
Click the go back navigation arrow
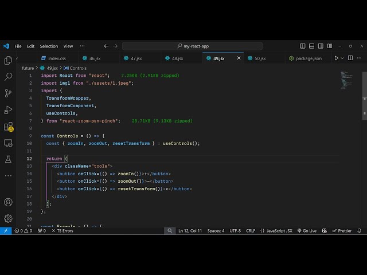tap(106, 46)
